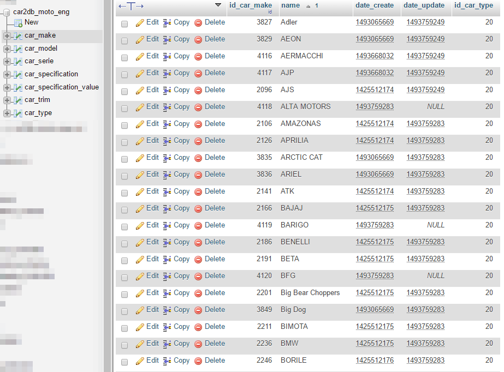Click the NULL date_update in BFG row
Screen dimensions: 504x372
(x=436, y=275)
